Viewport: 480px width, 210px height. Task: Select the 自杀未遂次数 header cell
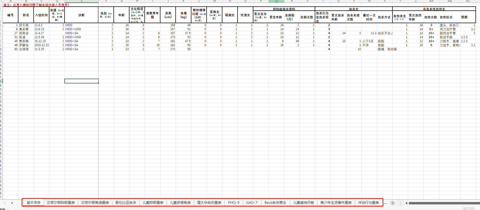tap(354, 17)
